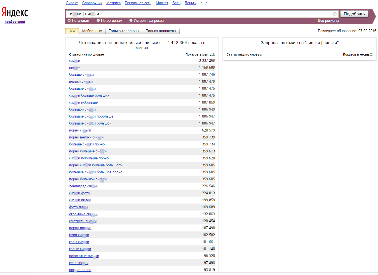
Task: Open the Справочник link
Action: 92,3
